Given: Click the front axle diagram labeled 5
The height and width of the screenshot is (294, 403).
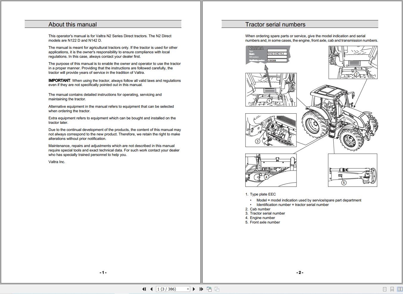Looking at the screenshot, I should click(353, 170).
